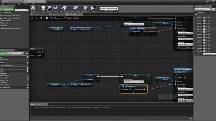Click the Find toolbar icon

55,8
